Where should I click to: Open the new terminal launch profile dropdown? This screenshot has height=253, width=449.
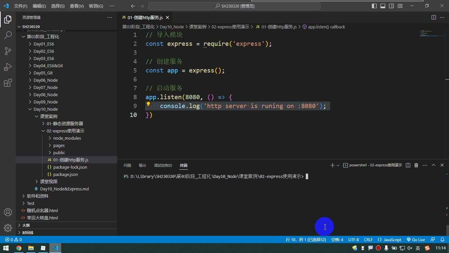pos(338,165)
